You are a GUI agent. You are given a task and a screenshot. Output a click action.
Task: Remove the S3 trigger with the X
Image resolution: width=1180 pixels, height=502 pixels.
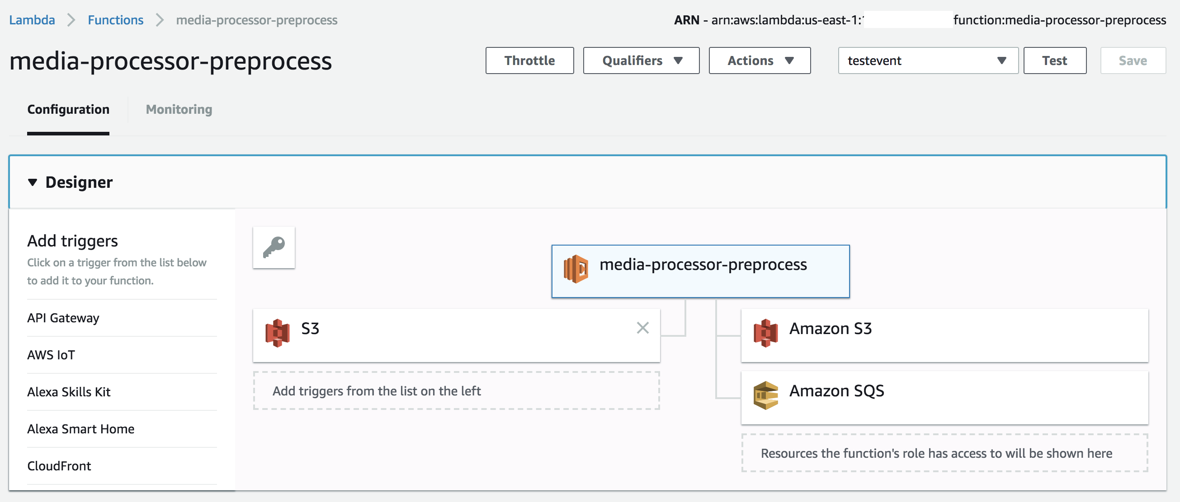pyautogui.click(x=643, y=327)
